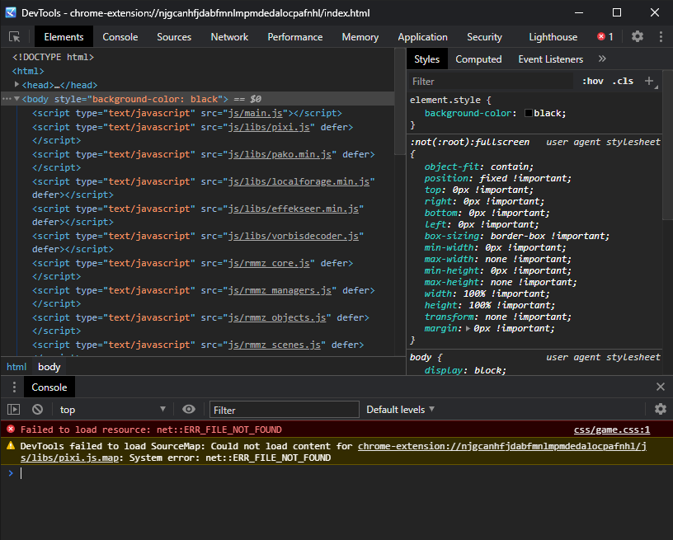Open the Network tab
The height and width of the screenshot is (540, 673).
[229, 37]
